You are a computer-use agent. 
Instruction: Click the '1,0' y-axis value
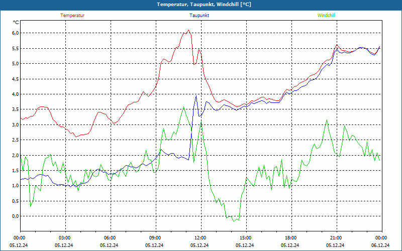(x=16, y=186)
